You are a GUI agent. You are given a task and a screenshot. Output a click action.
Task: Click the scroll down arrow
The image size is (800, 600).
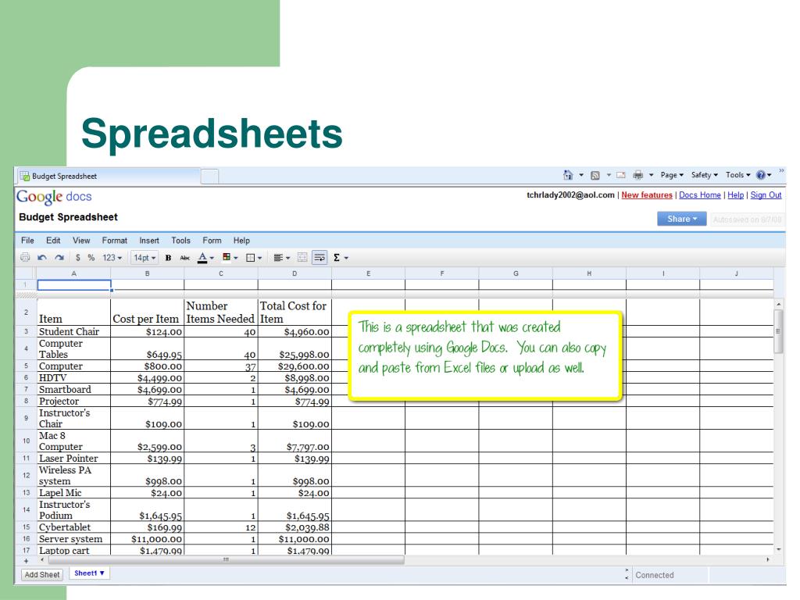coord(778,549)
